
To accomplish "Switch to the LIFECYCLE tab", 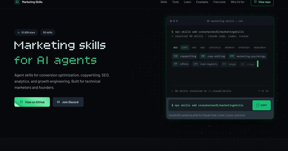I will [215, 47].
